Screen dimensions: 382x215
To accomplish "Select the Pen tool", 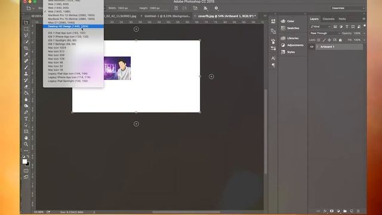I will (26, 112).
